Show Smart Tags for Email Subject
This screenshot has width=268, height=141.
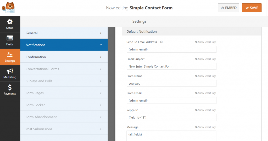[205, 59]
